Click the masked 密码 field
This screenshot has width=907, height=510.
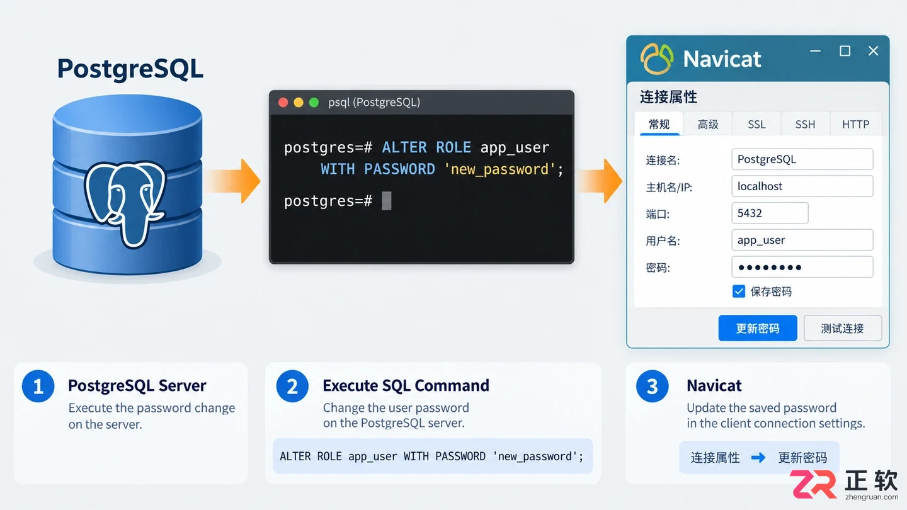(x=802, y=267)
